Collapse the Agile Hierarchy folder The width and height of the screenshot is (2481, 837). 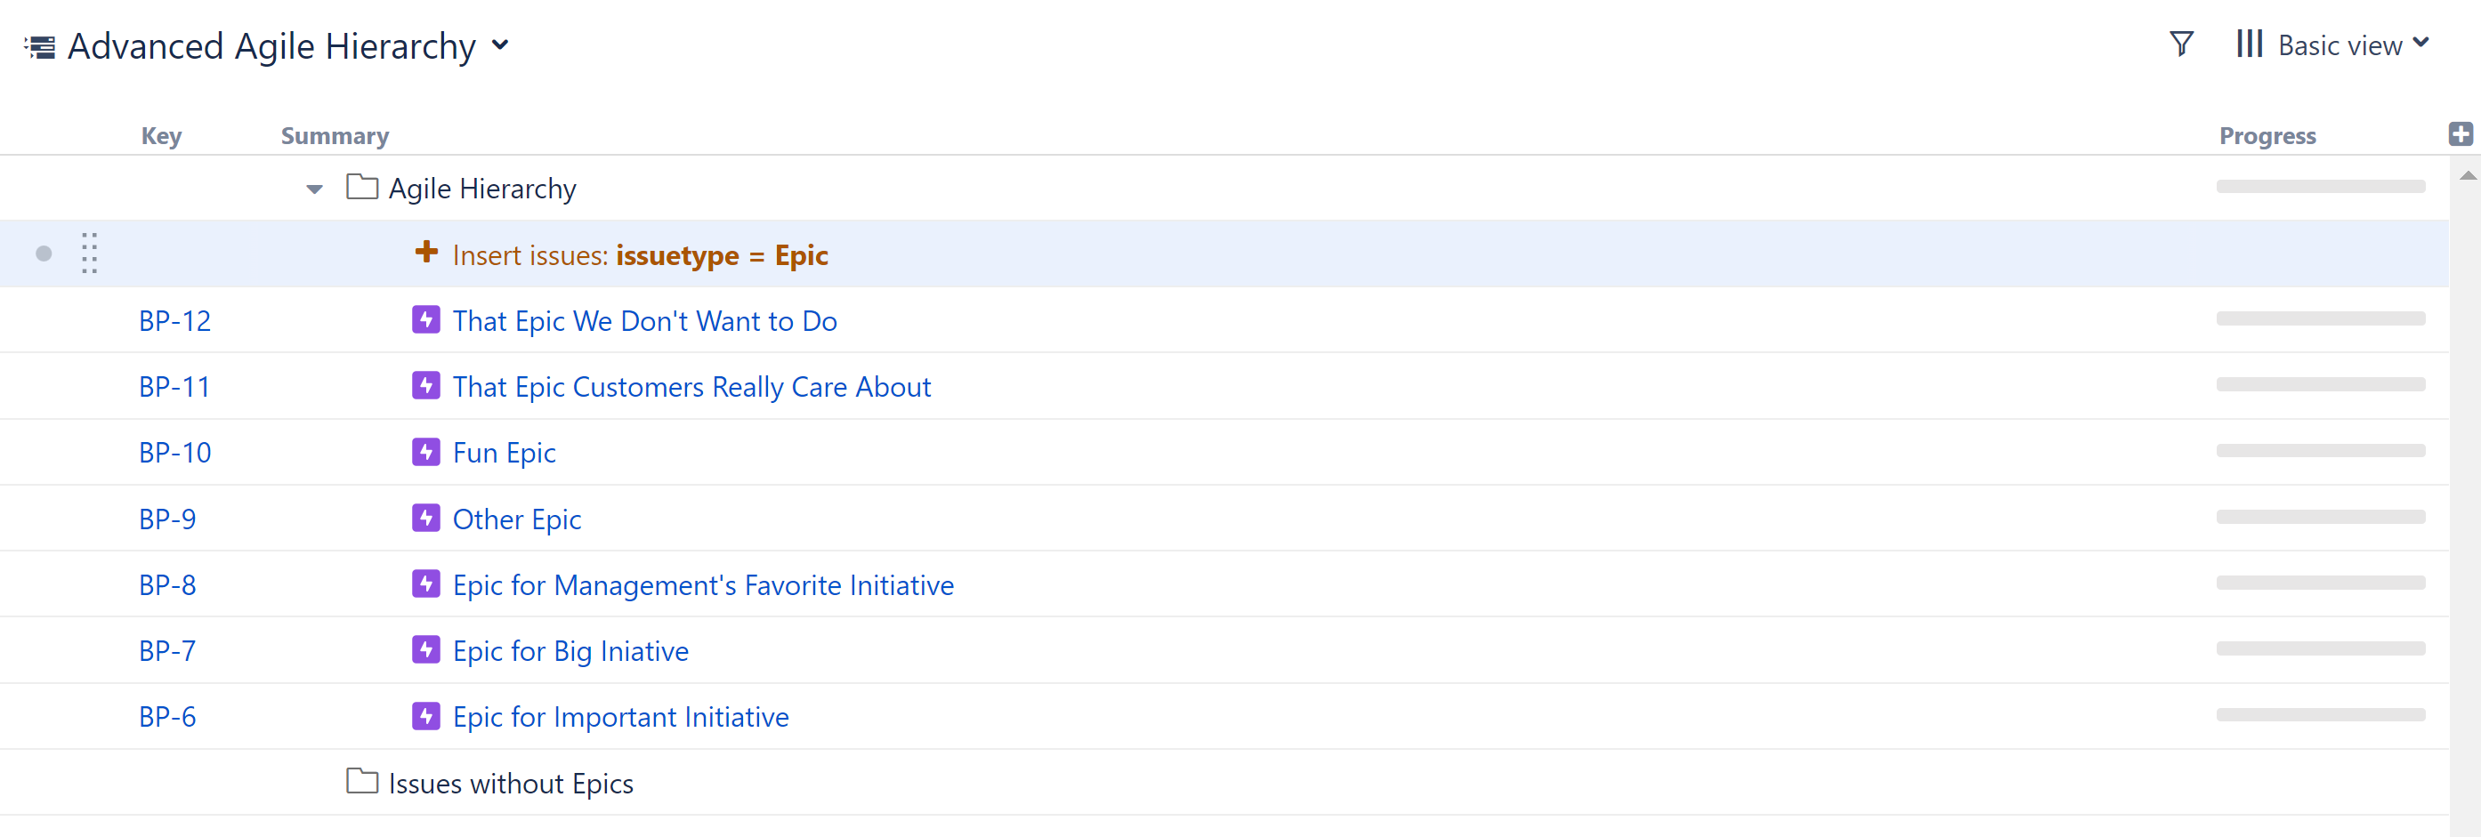[314, 189]
